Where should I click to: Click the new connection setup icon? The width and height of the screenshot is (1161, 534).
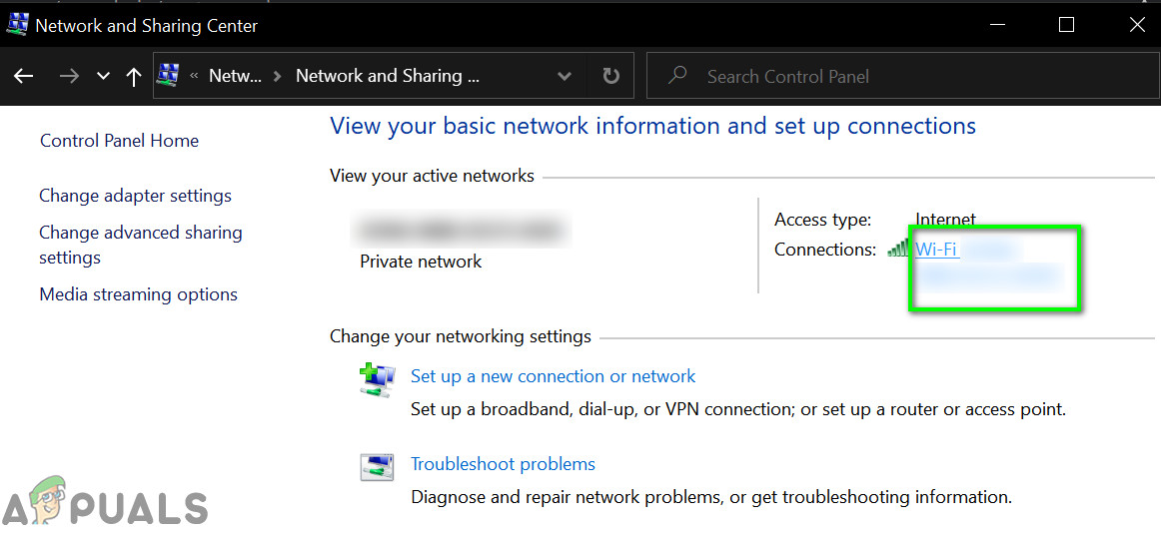(x=378, y=380)
